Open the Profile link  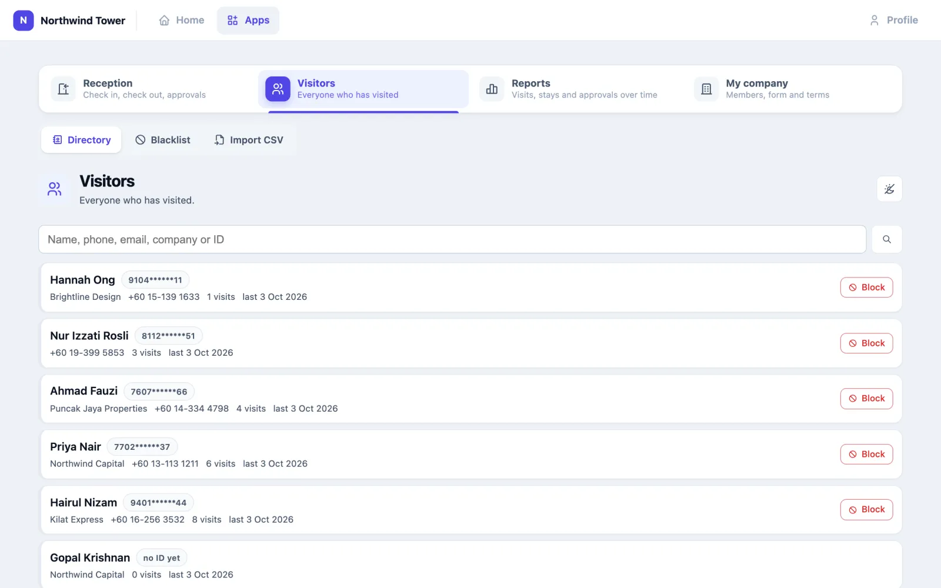(x=893, y=20)
